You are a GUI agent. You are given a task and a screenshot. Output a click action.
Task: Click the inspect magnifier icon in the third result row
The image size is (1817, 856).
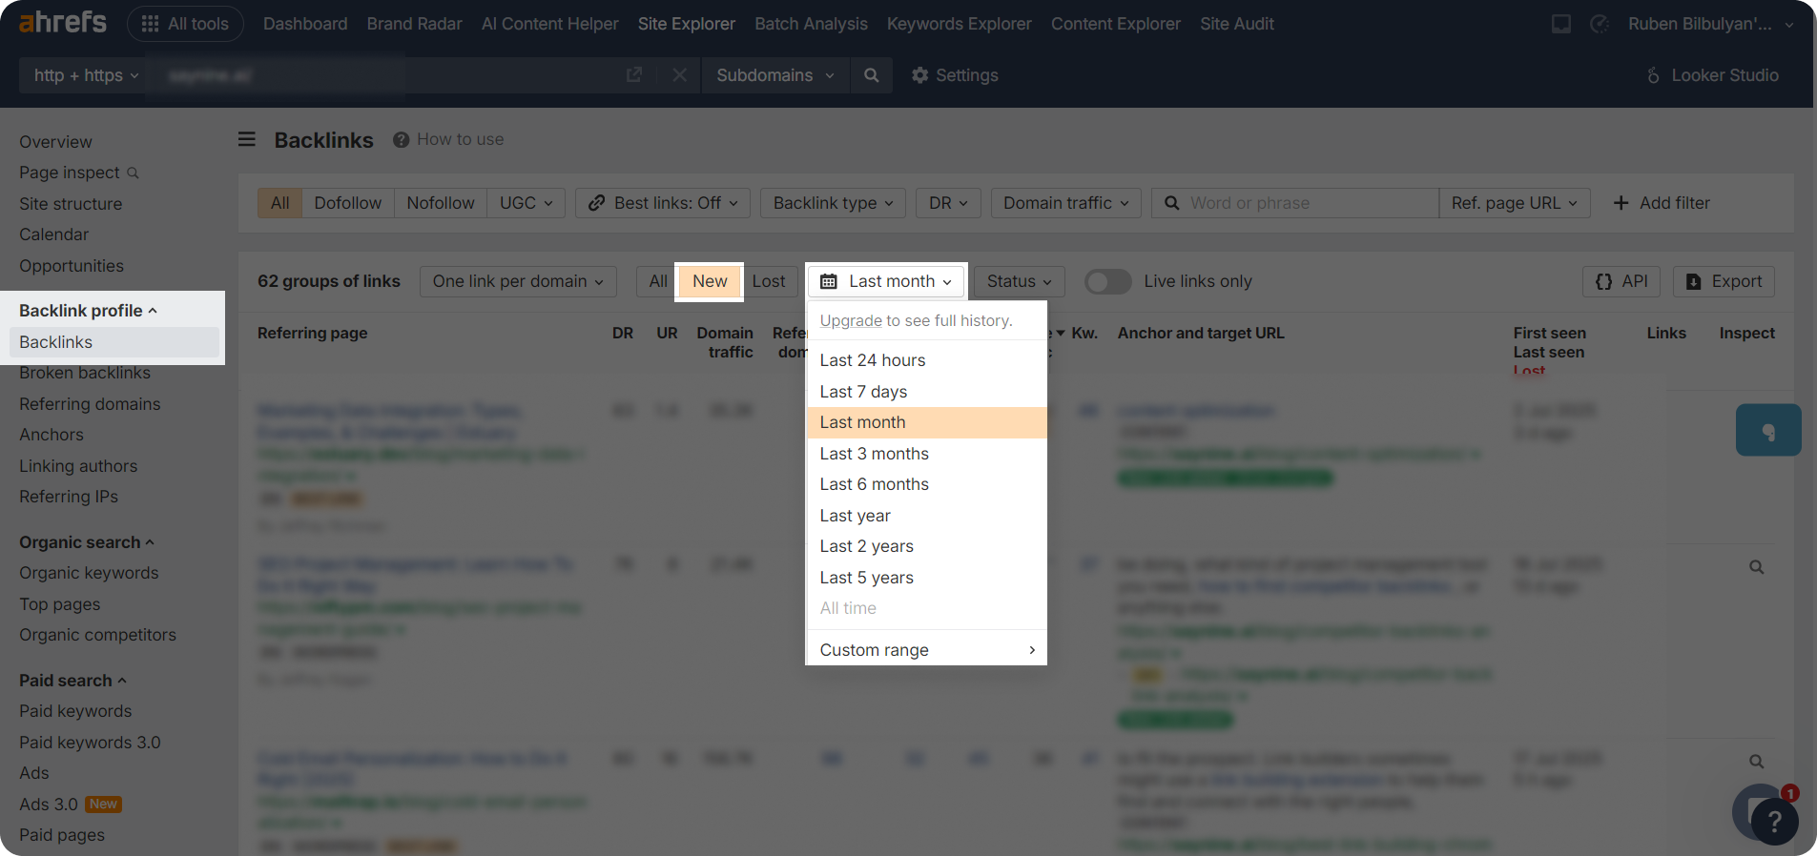click(x=1756, y=762)
